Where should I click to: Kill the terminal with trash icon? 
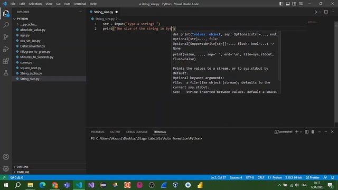(313, 132)
